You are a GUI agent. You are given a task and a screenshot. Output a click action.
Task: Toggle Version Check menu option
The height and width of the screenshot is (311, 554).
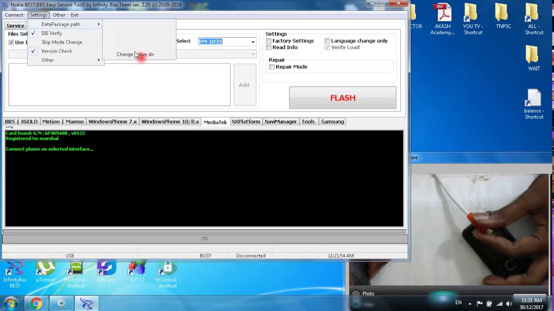point(65,51)
